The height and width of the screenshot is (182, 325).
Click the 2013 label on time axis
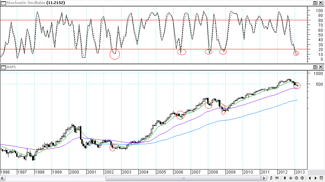300,172
